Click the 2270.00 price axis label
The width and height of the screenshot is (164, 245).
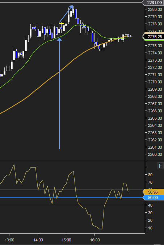coord(155,82)
